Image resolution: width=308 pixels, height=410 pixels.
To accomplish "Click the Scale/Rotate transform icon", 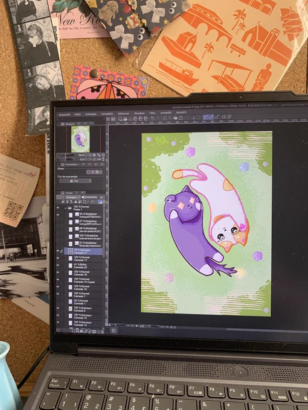I will click(181, 118).
